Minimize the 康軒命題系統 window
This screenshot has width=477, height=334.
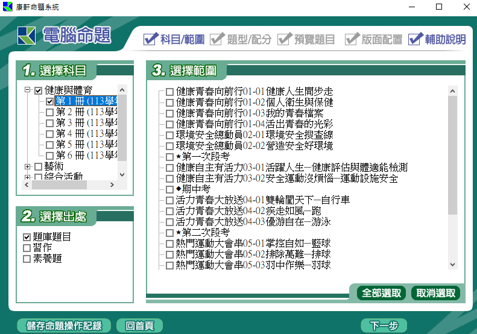412,7
